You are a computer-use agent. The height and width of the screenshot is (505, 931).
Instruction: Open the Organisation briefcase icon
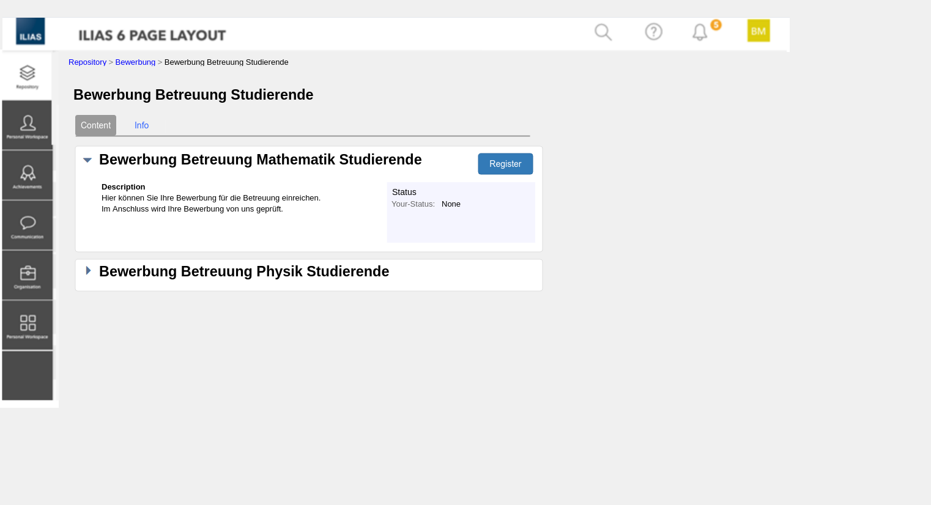[x=28, y=275]
